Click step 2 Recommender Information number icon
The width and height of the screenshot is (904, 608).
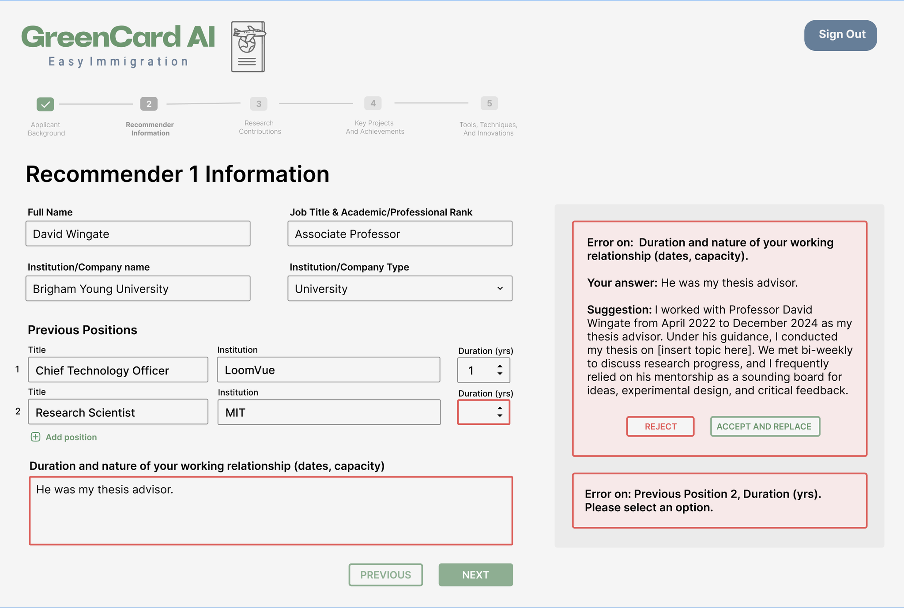coord(149,104)
